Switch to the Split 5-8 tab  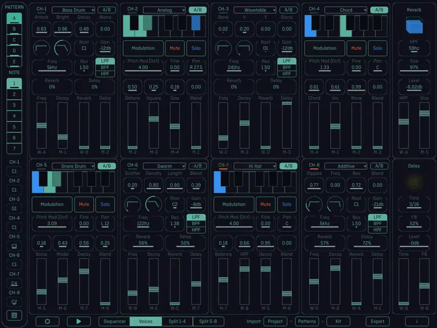208,321
